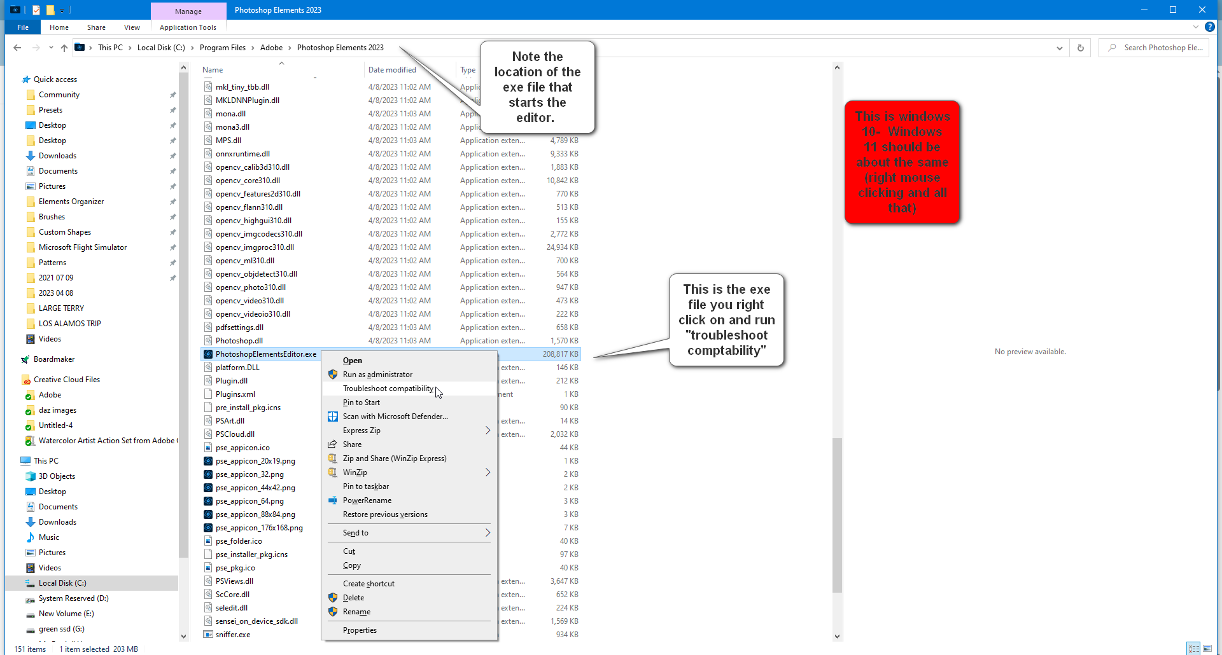Unpin 2021 07 09 from Quick access
This screenshot has height=655, width=1222.
click(x=172, y=277)
